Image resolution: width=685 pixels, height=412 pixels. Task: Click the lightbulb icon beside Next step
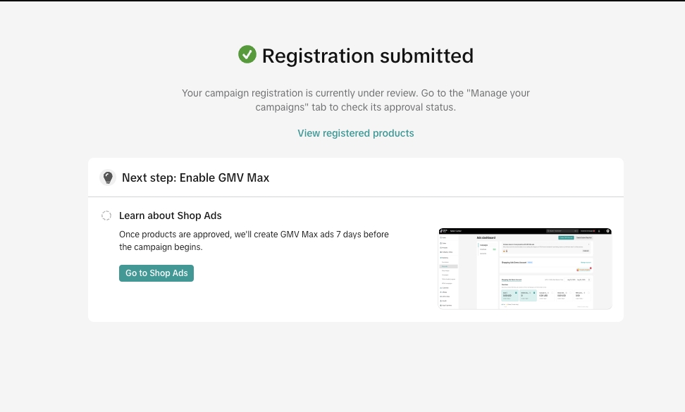(107, 177)
